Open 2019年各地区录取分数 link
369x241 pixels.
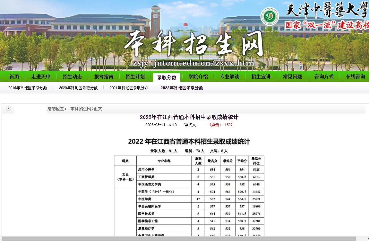tap(28, 88)
